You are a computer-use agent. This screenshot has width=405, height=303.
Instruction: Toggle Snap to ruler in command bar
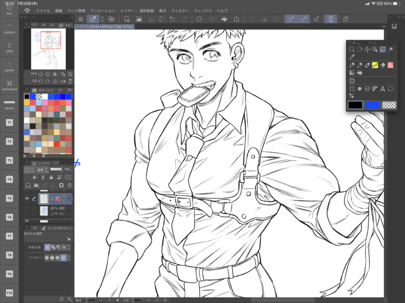pos(291,19)
